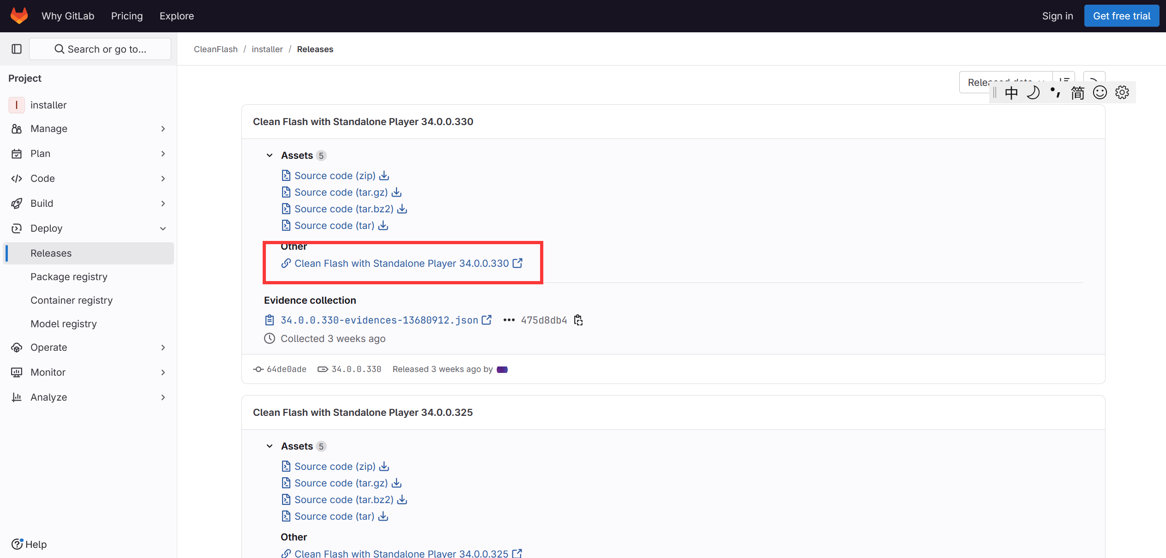Screen dimensions: 1166x558
Task: Toggle IME simplified 简 character mode
Action: (x=1077, y=92)
